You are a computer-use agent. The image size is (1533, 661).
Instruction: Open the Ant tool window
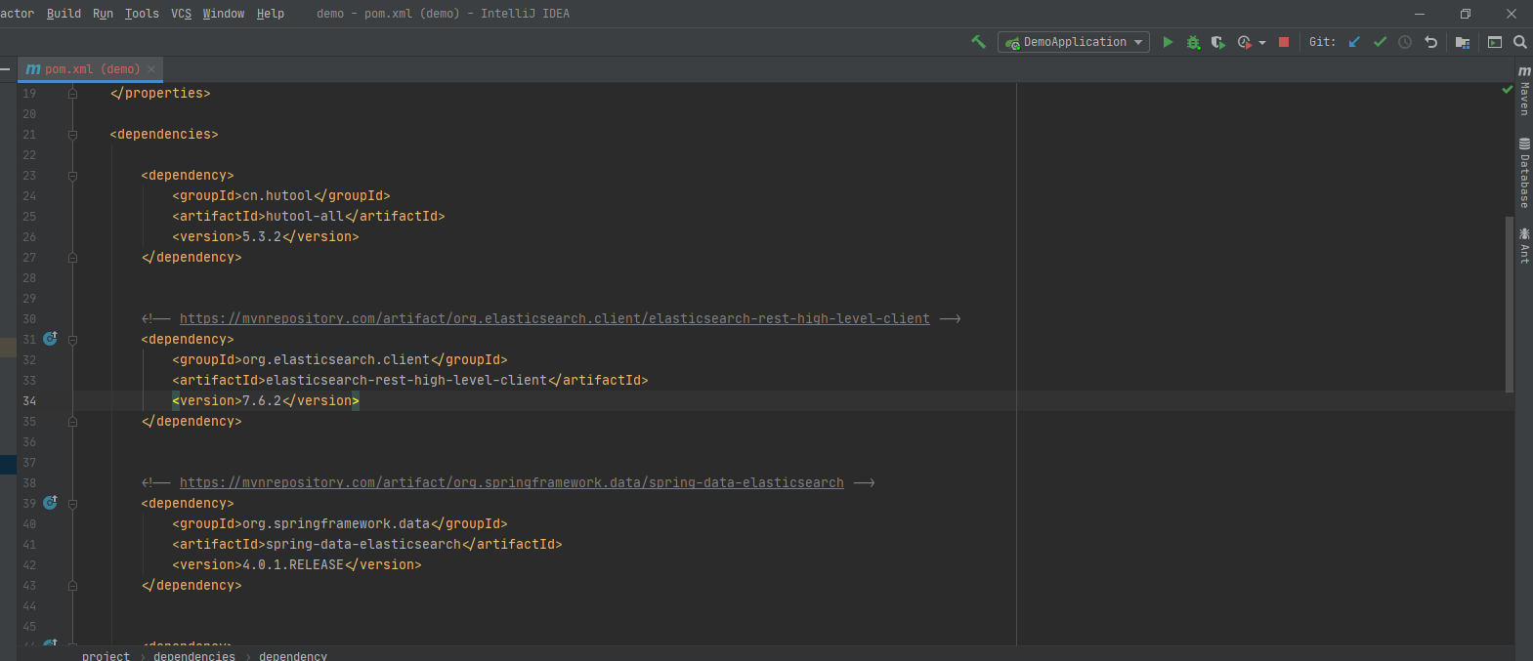click(x=1524, y=245)
